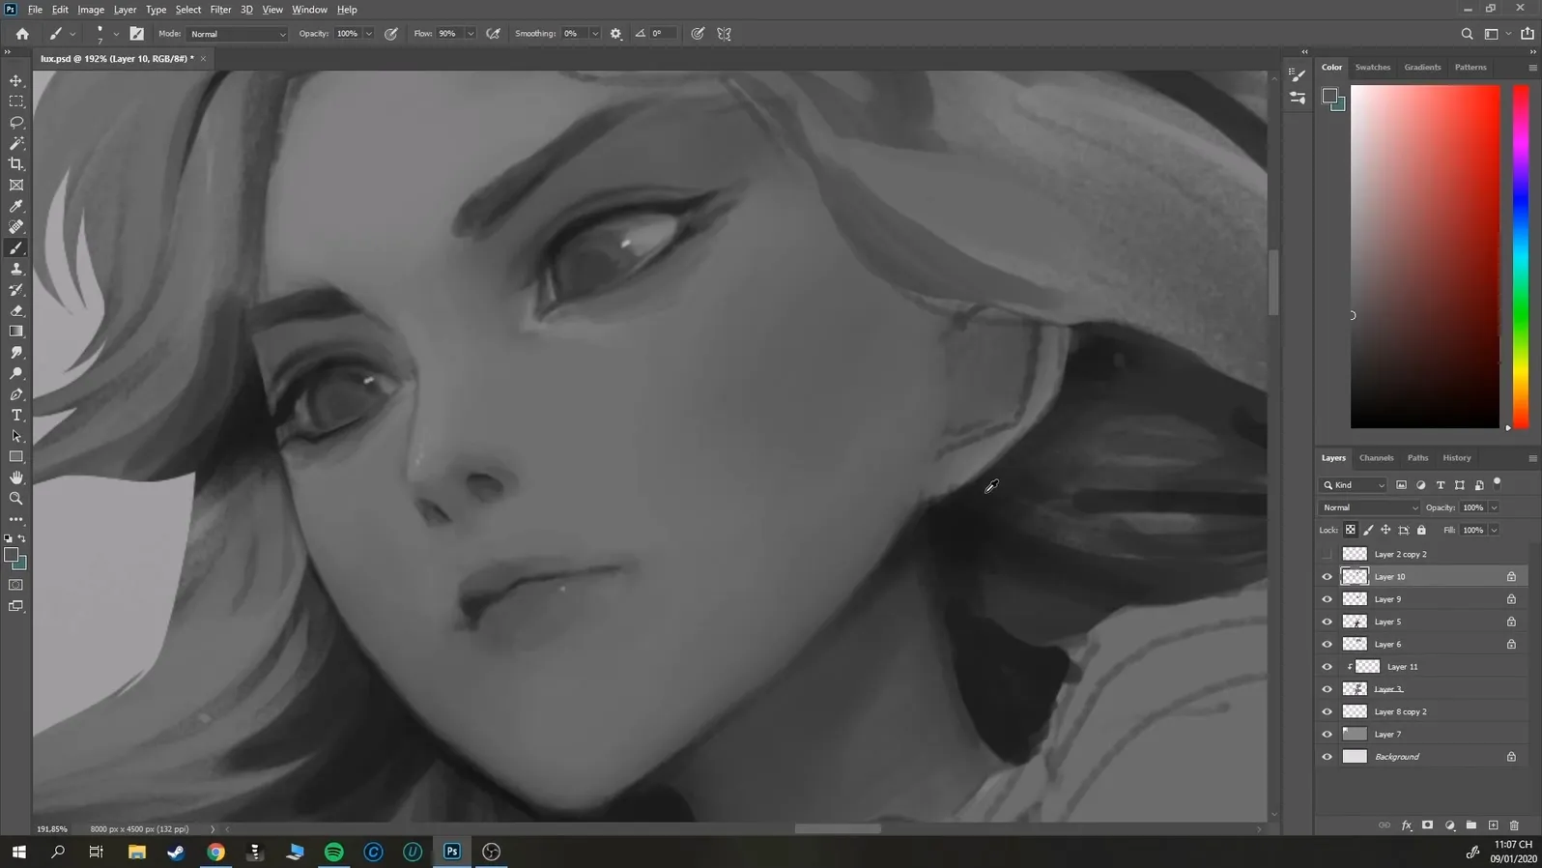
Task: Hide the Background layer
Action: (x=1327, y=757)
